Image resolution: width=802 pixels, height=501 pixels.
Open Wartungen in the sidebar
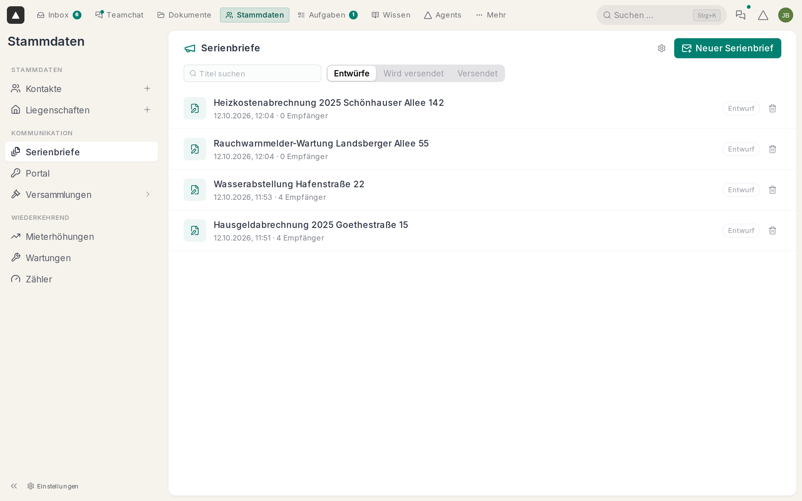coord(81,258)
